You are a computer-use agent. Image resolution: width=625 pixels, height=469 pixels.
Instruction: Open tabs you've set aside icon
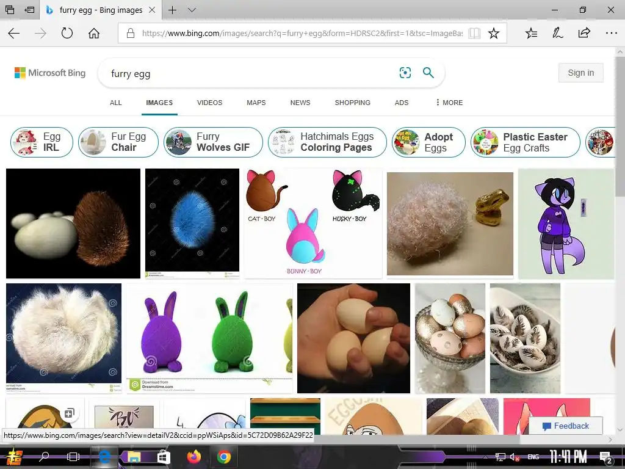click(x=10, y=10)
